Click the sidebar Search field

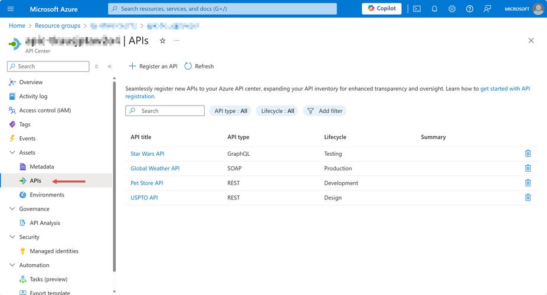pyautogui.click(x=48, y=66)
